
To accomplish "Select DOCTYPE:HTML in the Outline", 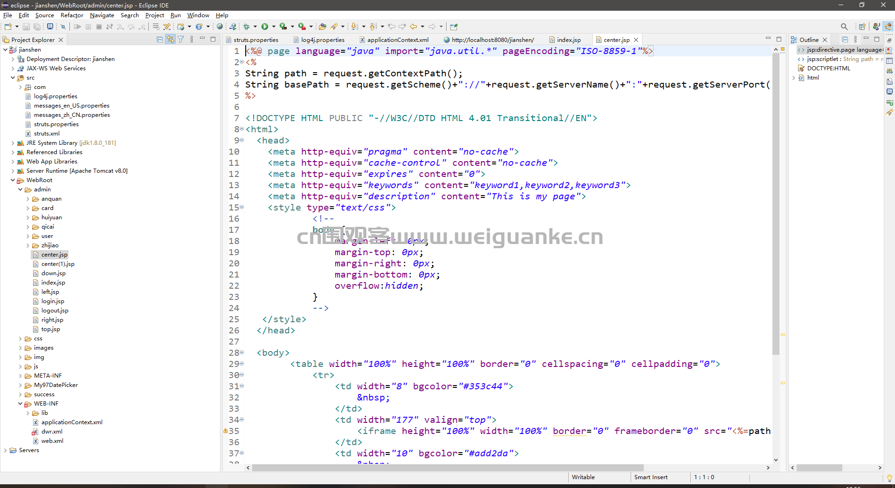I will [828, 68].
